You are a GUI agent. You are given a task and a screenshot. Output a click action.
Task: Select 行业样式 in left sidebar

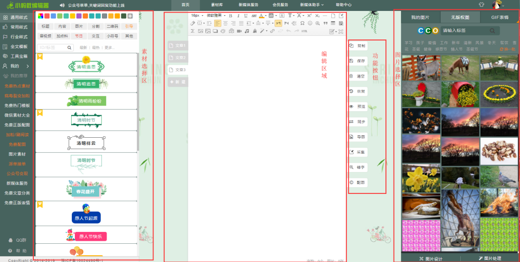[16, 37]
